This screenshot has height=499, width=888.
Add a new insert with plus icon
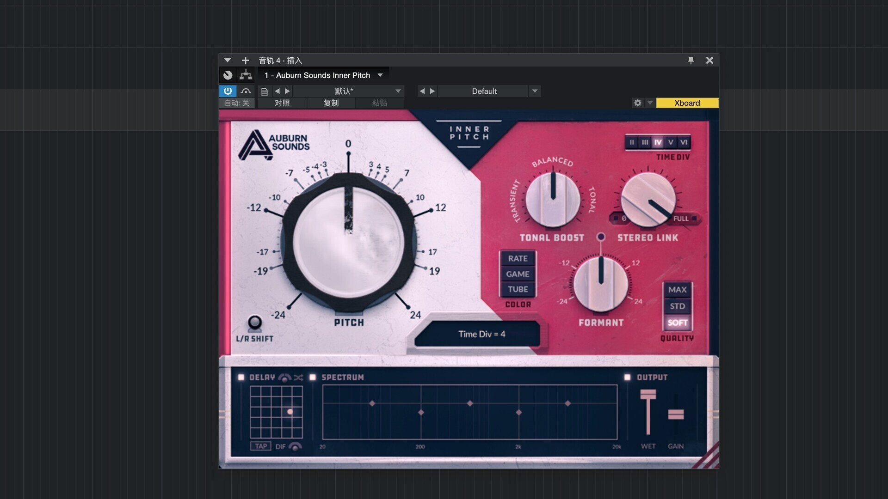tap(246, 60)
